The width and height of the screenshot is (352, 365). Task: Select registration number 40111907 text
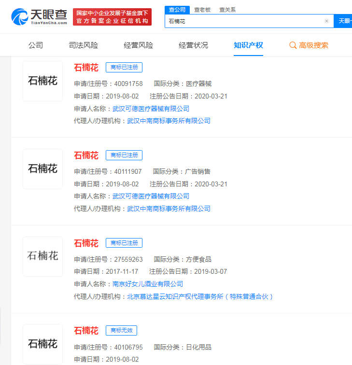point(128,171)
